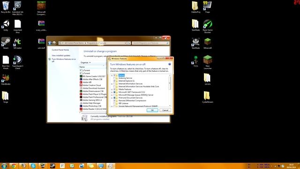Enable the Indexing Service checkbox
Image resolution: width=300 pixels, height=169 pixels.
114,78
